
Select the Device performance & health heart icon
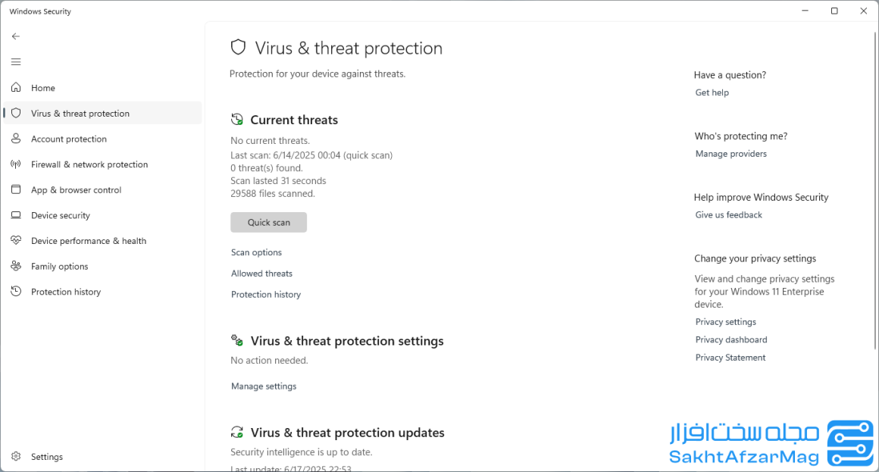pyautogui.click(x=16, y=240)
